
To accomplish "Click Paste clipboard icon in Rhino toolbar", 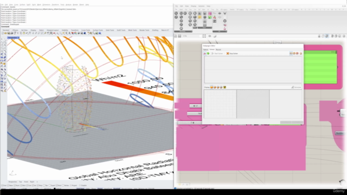I will (24, 33).
